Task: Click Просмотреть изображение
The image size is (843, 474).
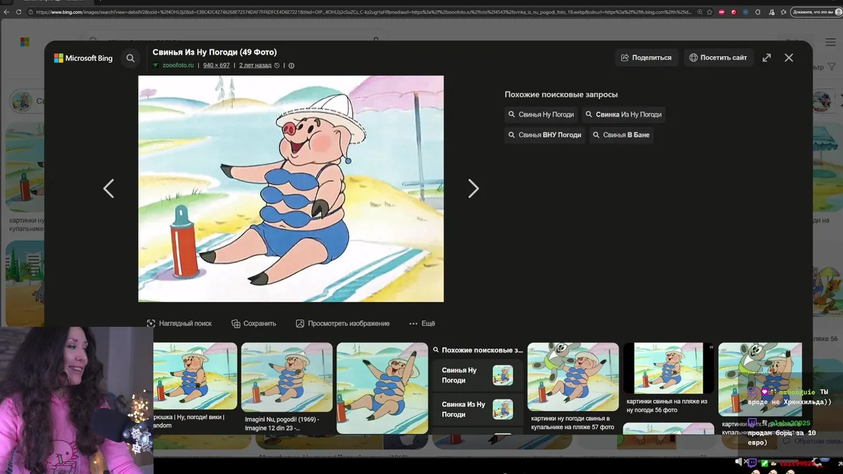Action: (x=342, y=323)
